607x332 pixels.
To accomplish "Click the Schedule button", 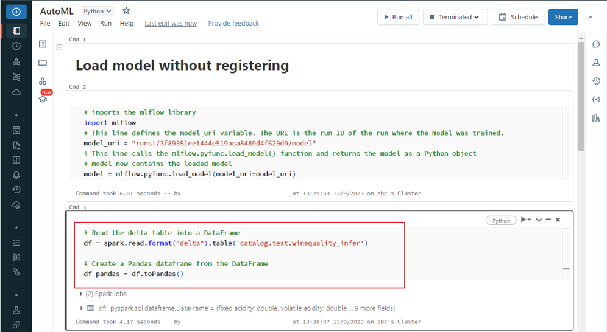I will coord(518,17).
